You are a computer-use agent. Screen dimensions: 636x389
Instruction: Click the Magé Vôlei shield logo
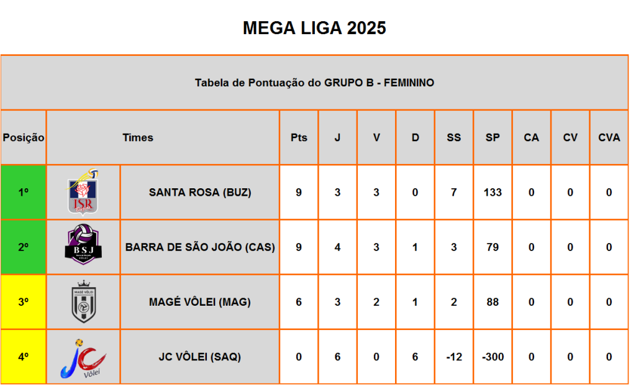coord(84,301)
